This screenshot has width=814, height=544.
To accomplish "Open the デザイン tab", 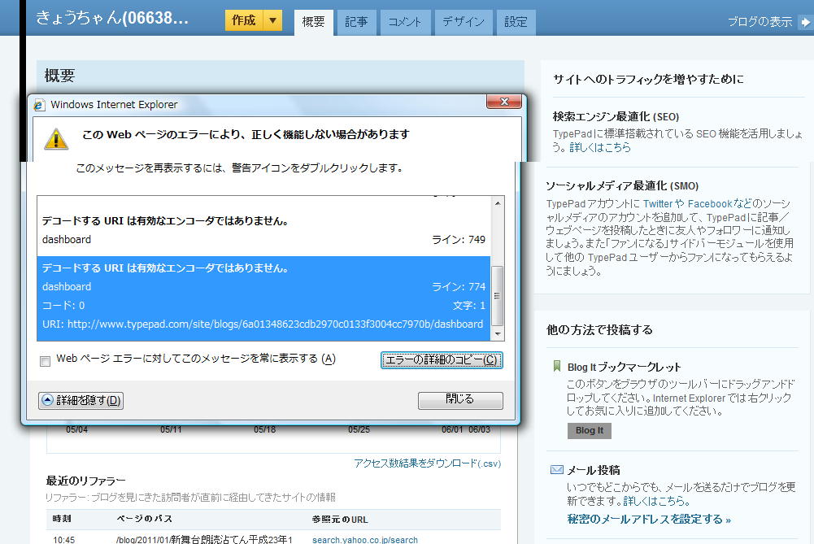I will [x=464, y=22].
